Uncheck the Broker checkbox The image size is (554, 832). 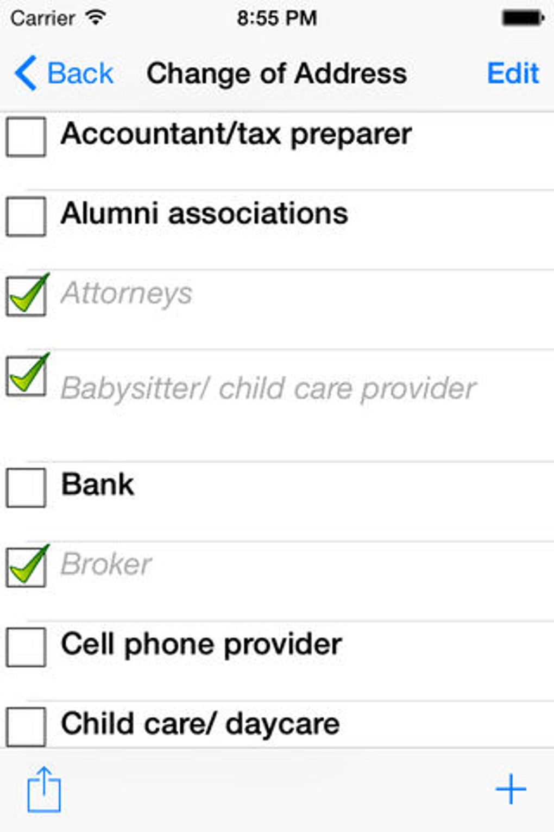coord(26,567)
